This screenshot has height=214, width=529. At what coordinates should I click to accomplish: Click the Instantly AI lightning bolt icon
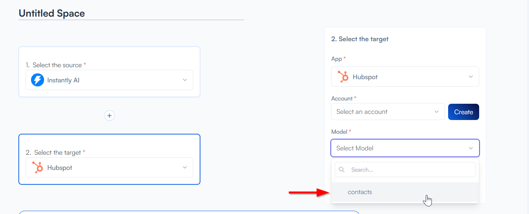point(38,80)
